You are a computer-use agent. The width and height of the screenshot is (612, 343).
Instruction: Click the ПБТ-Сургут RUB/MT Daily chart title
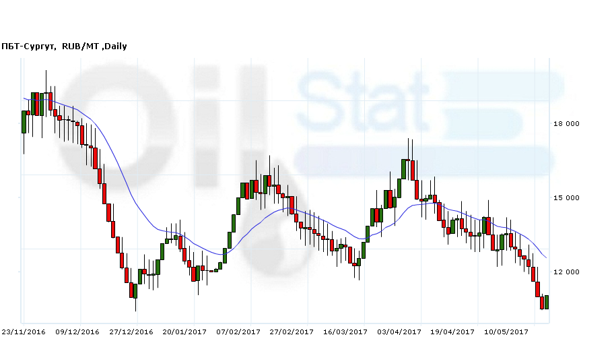click(x=64, y=46)
